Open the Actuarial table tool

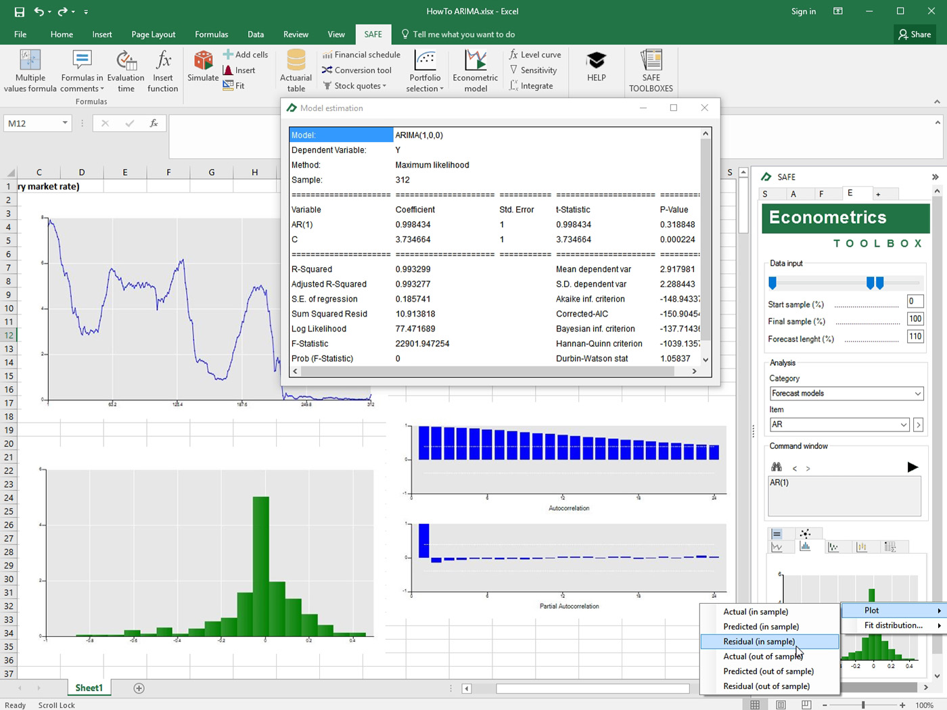pos(296,70)
